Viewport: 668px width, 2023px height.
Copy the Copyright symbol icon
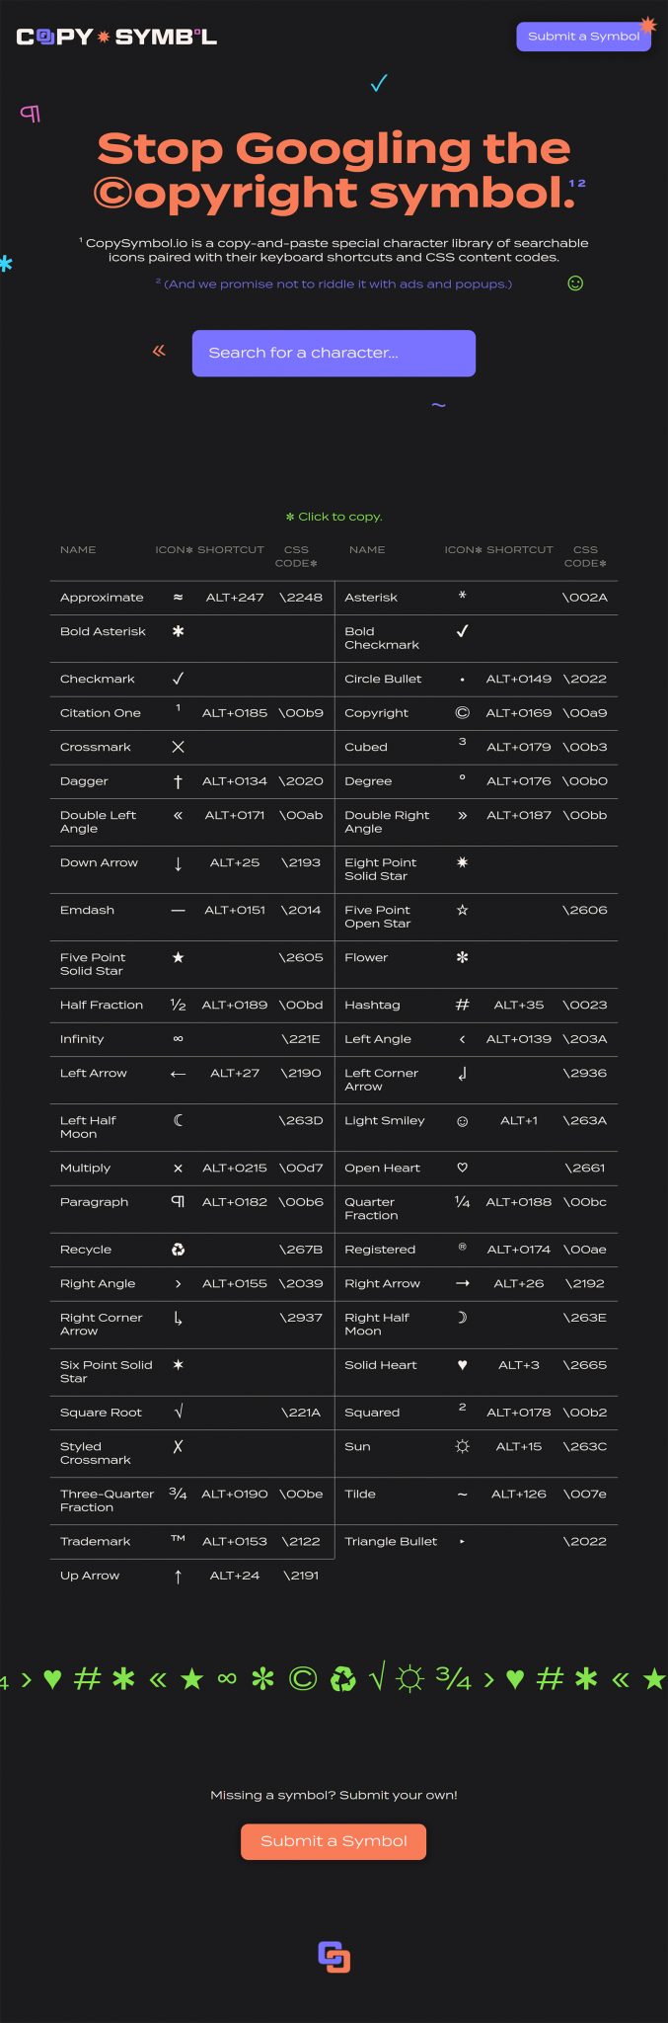pyautogui.click(x=462, y=712)
